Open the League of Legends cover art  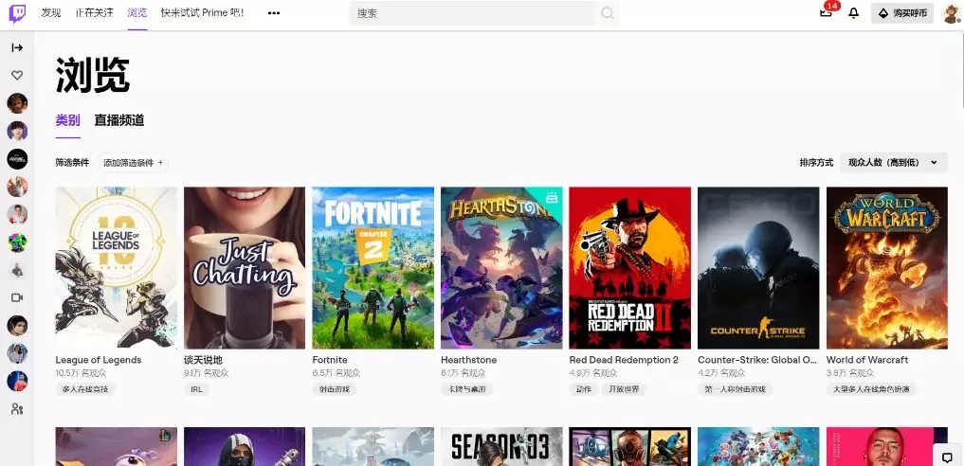(117, 268)
